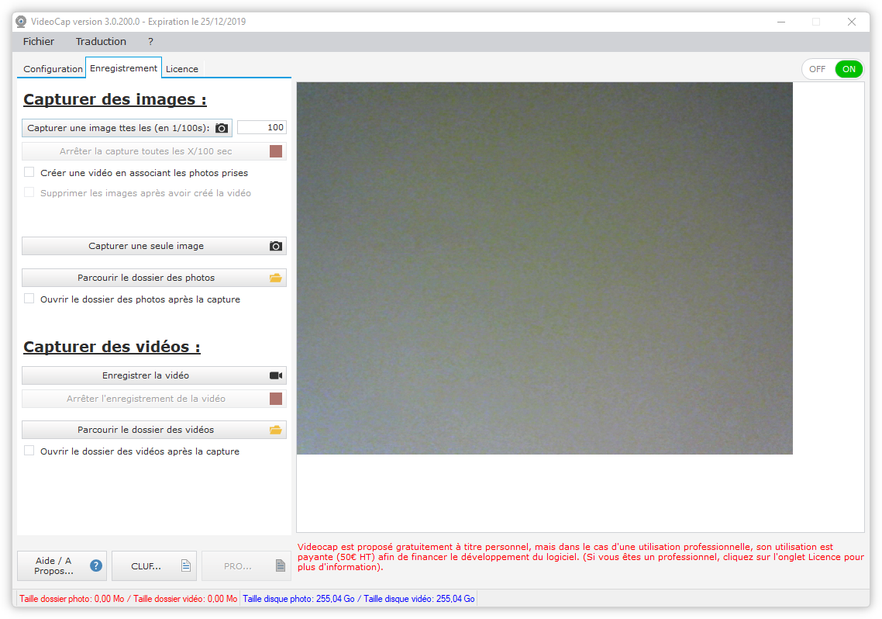
Task: Click camera icon on timed image capture button
Action: [x=222, y=128]
